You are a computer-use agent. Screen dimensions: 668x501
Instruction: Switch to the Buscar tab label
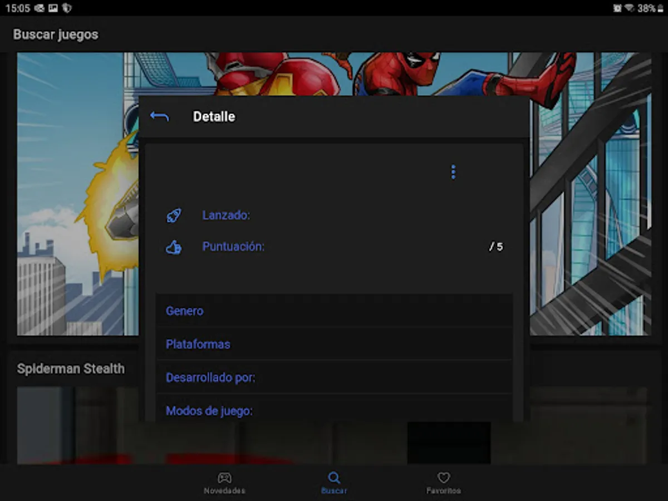pyautogui.click(x=334, y=490)
